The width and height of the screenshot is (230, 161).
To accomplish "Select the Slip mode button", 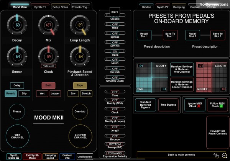I will (x=24, y=93).
